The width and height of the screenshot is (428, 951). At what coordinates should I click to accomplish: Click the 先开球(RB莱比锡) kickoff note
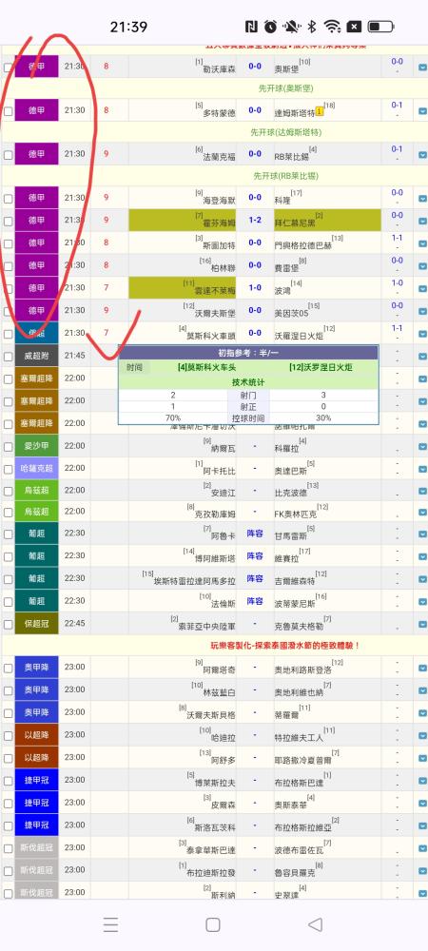point(285,176)
